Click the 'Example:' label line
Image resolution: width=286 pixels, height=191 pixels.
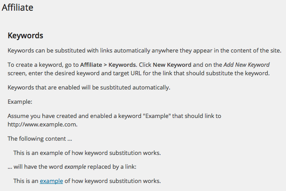[20, 102]
